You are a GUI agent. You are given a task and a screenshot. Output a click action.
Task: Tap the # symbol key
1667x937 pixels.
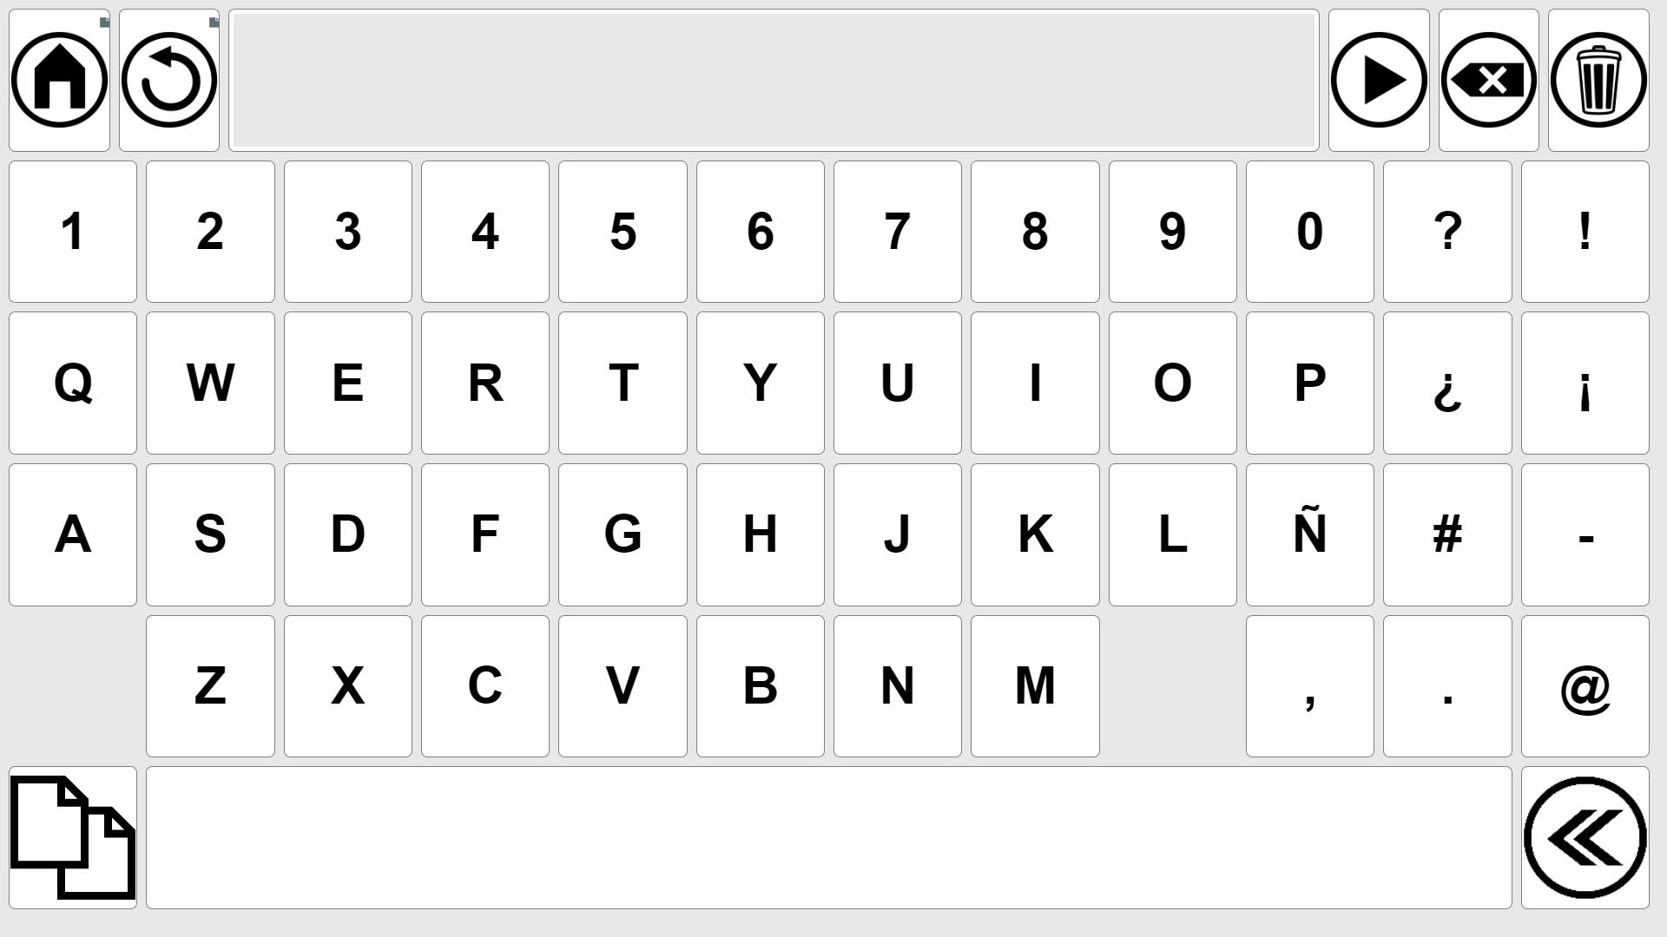coord(1447,534)
